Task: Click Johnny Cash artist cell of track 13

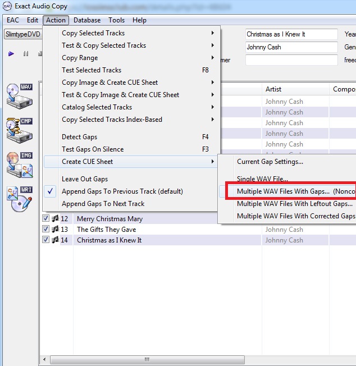Action: click(295, 230)
